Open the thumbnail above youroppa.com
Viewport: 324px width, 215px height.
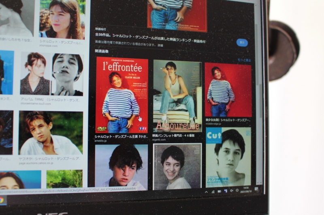[x=62, y=19]
